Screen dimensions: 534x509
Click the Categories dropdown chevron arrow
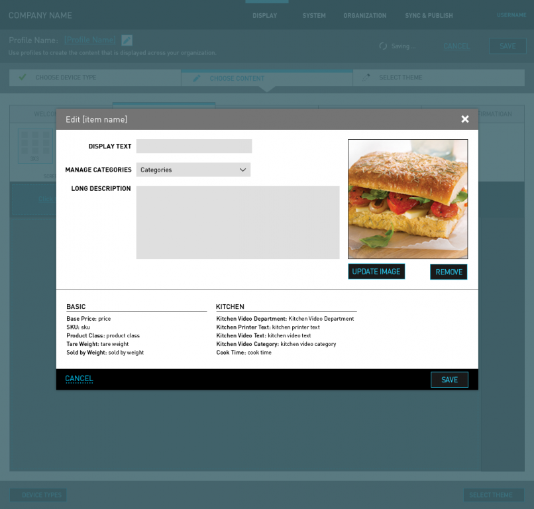[242, 170]
